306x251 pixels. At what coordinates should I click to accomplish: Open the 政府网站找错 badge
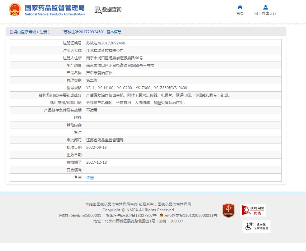253,210
